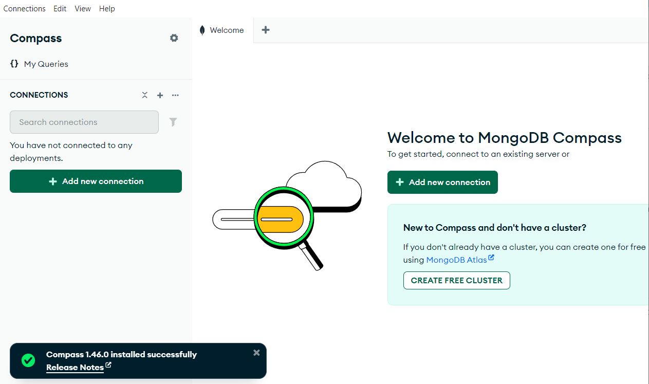Open the View menu

pyautogui.click(x=83, y=8)
